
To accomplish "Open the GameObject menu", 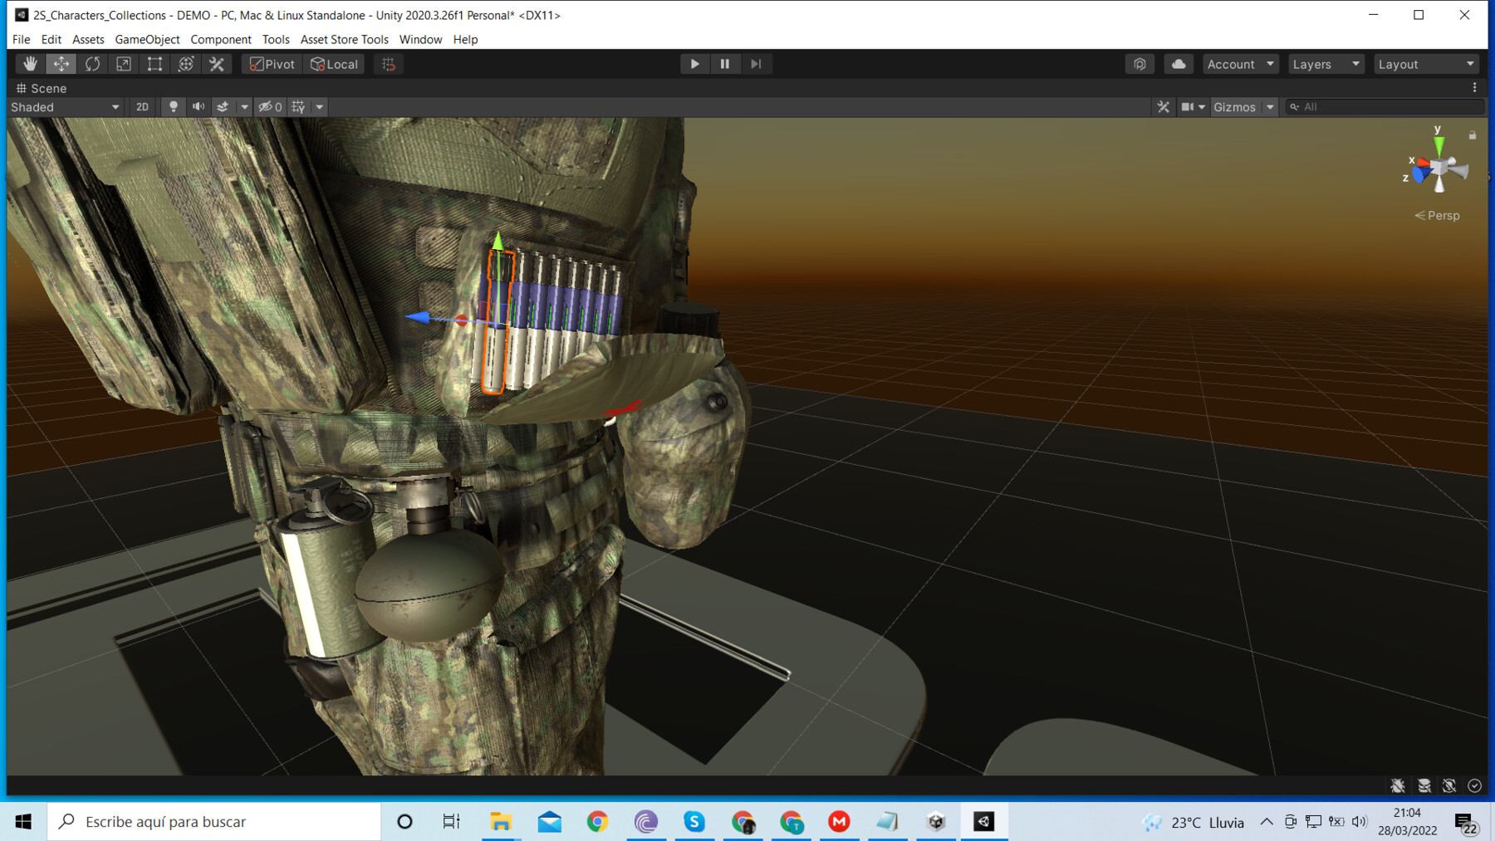I will (147, 39).
